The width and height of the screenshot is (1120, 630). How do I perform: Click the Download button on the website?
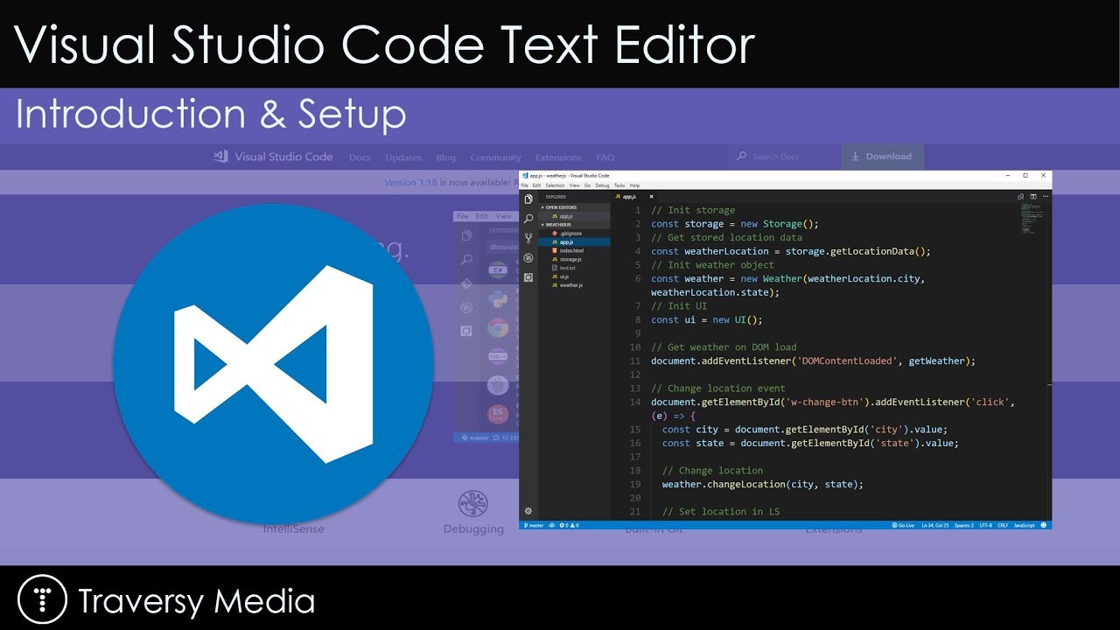pos(882,157)
